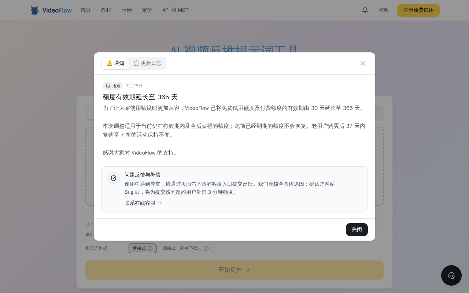Screen dimensions: 469x293
Task: Follow the 联系在线客服 → link
Action: click(x=143, y=203)
